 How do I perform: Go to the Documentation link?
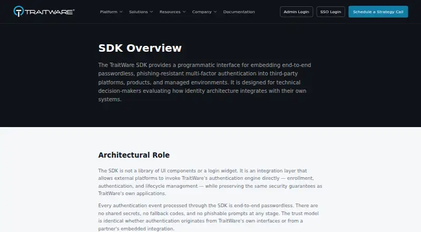[x=239, y=12]
